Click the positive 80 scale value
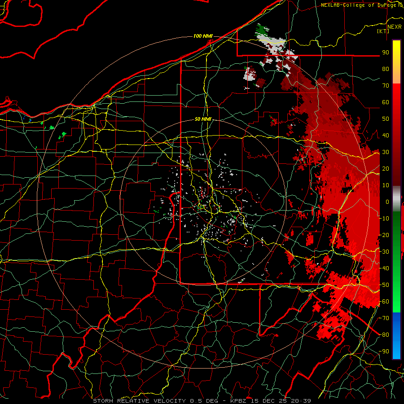This screenshot has width=404, height=404. 386,69
